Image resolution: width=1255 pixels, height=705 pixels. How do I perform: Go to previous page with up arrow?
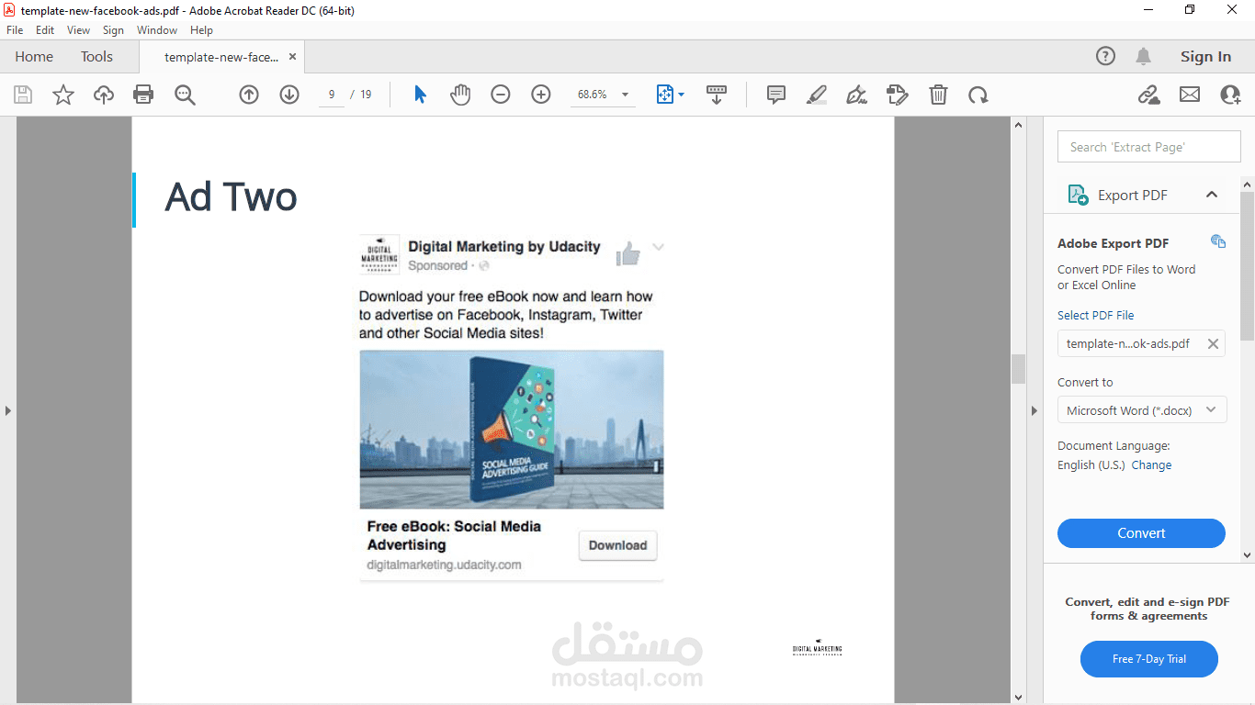pos(249,95)
